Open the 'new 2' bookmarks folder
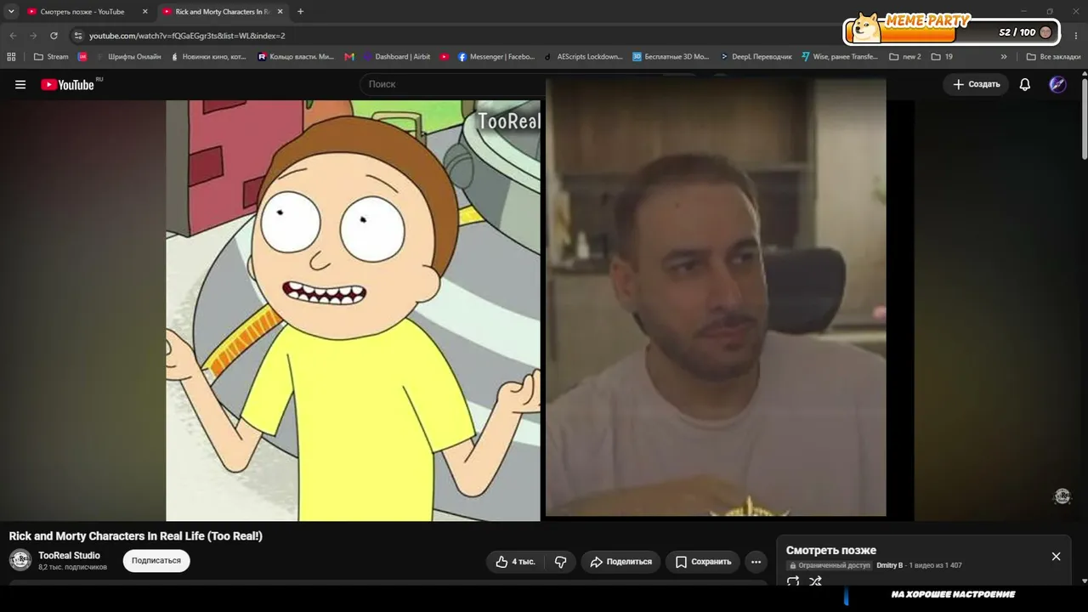Viewport: 1088px width, 612px height. 905,57
